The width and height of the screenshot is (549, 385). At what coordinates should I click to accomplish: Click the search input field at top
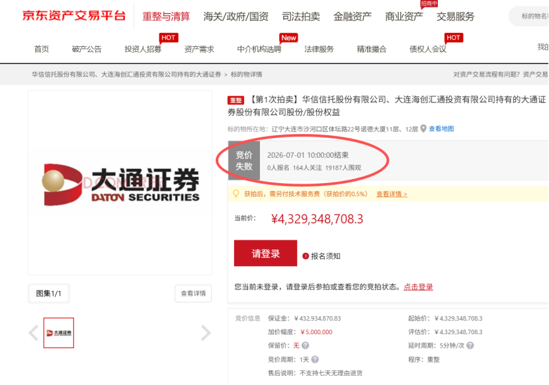tap(529, 16)
